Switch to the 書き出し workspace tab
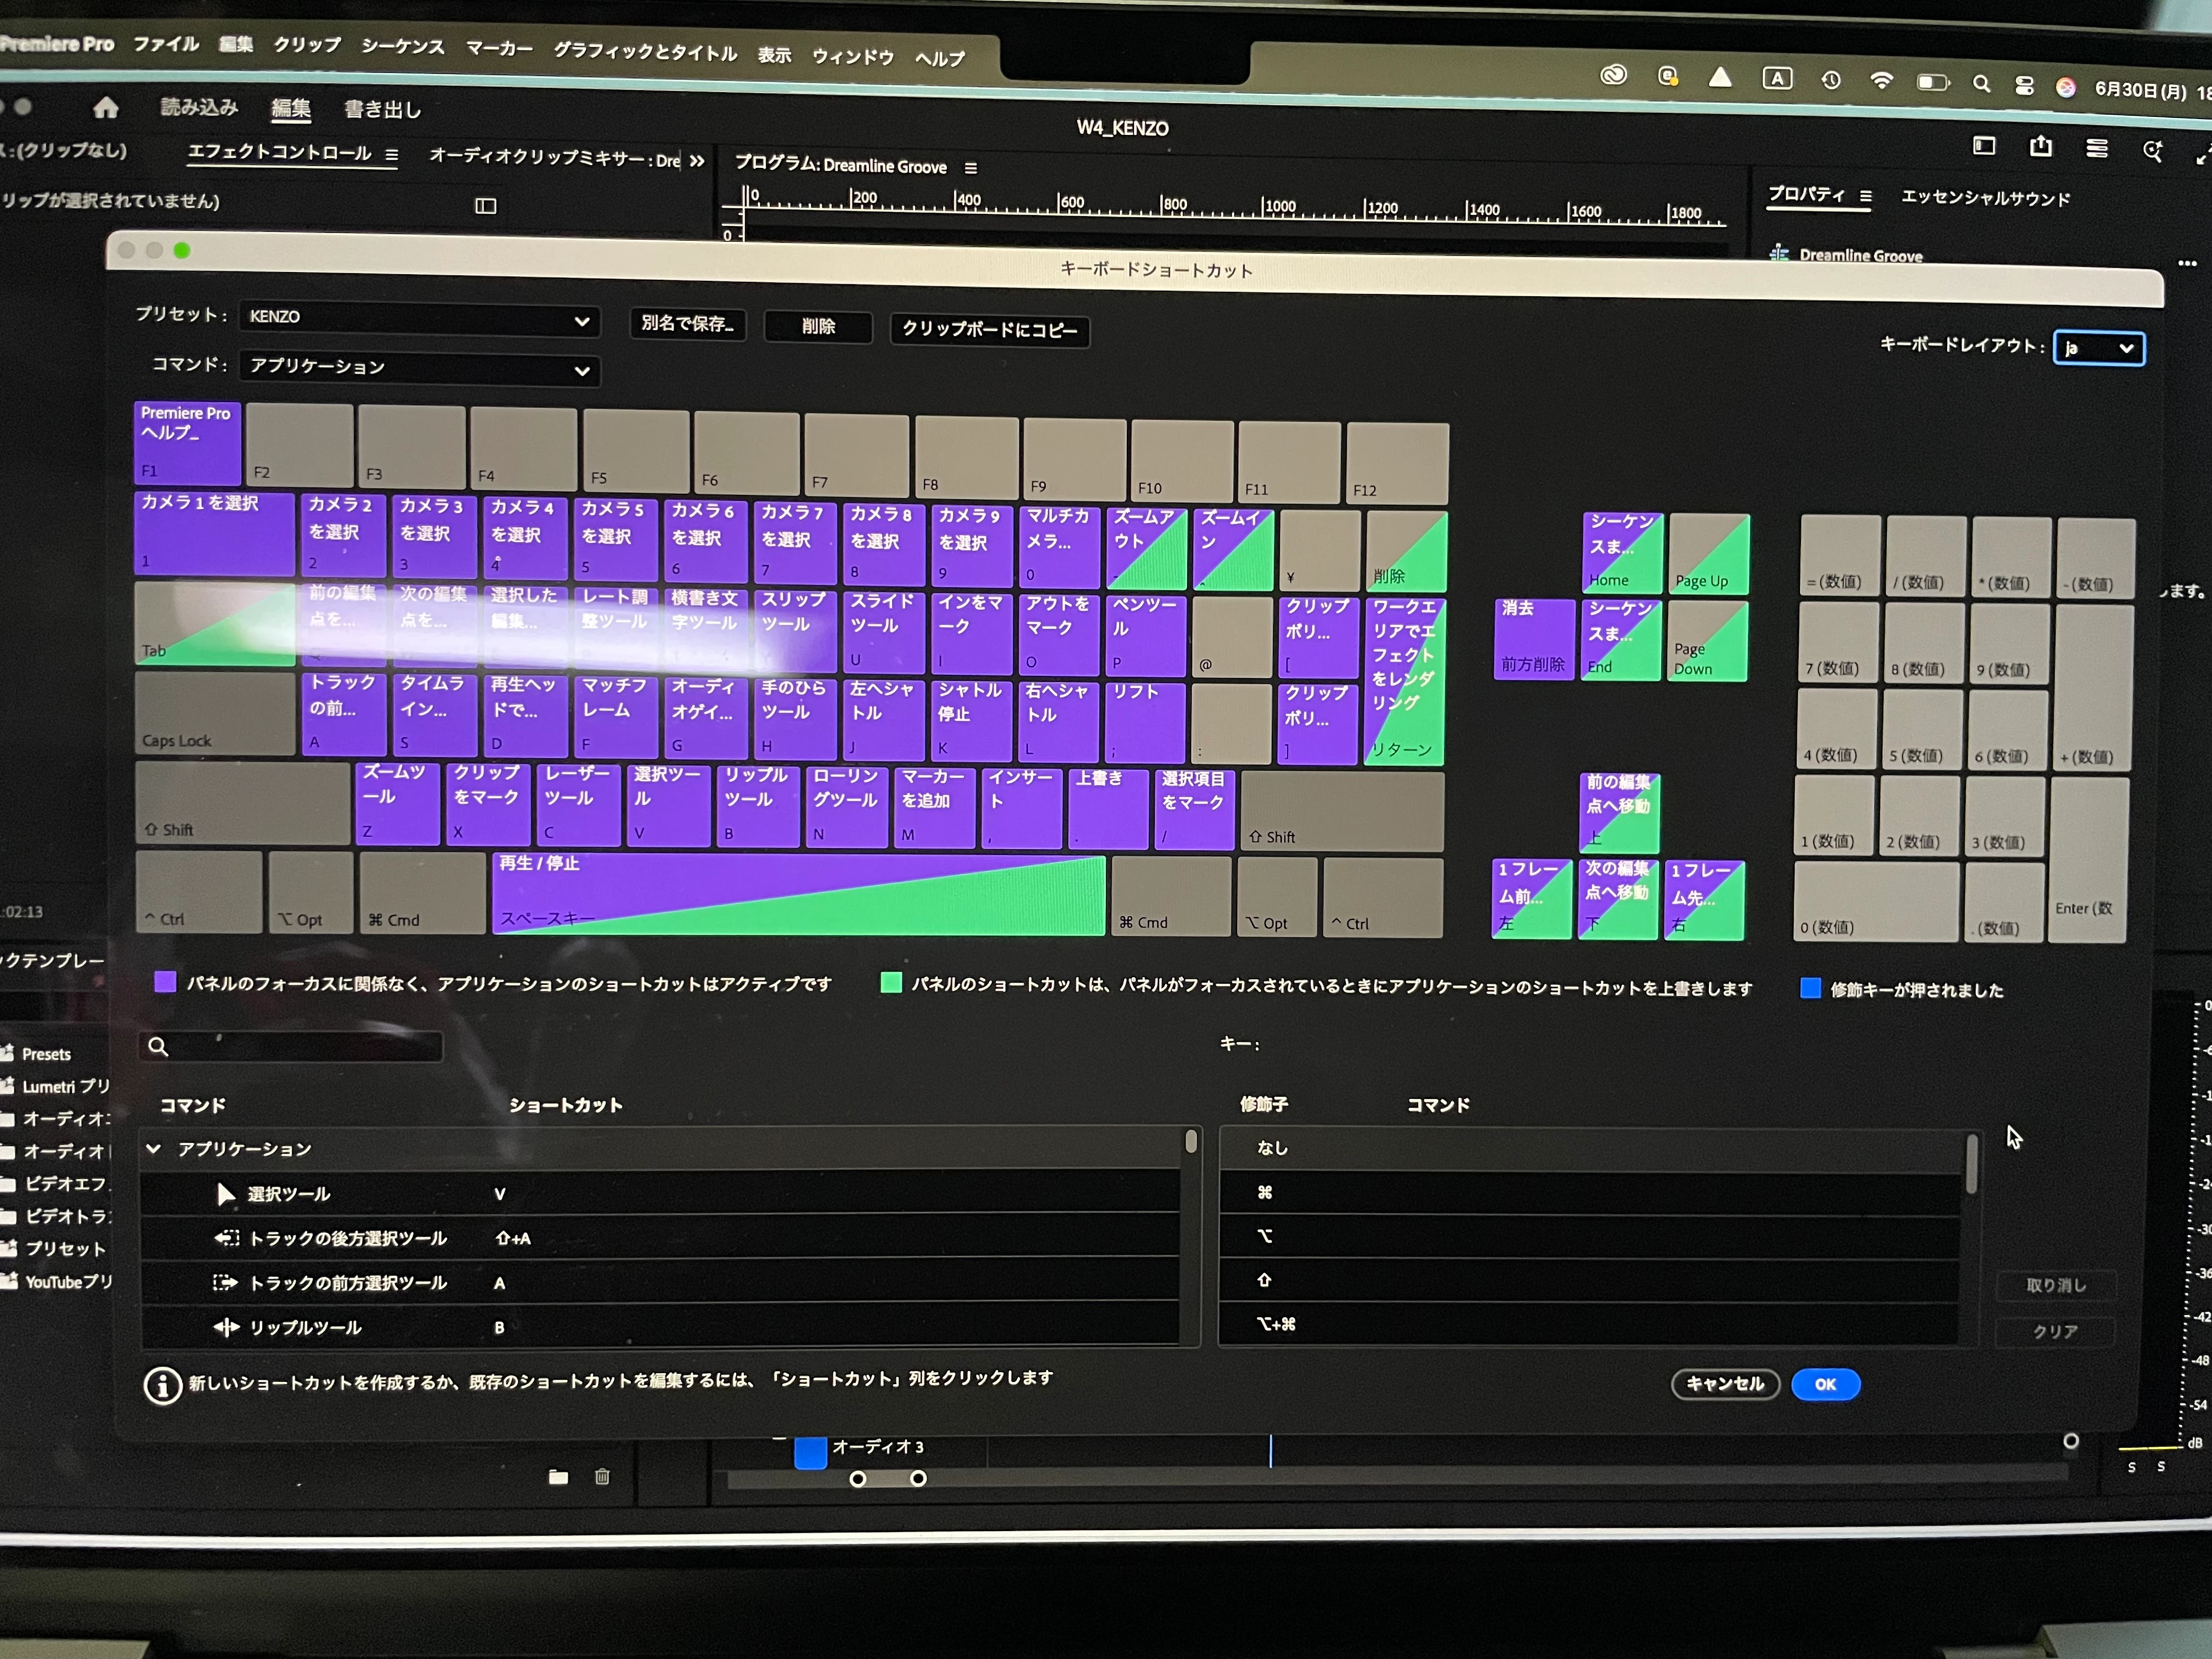 click(382, 110)
